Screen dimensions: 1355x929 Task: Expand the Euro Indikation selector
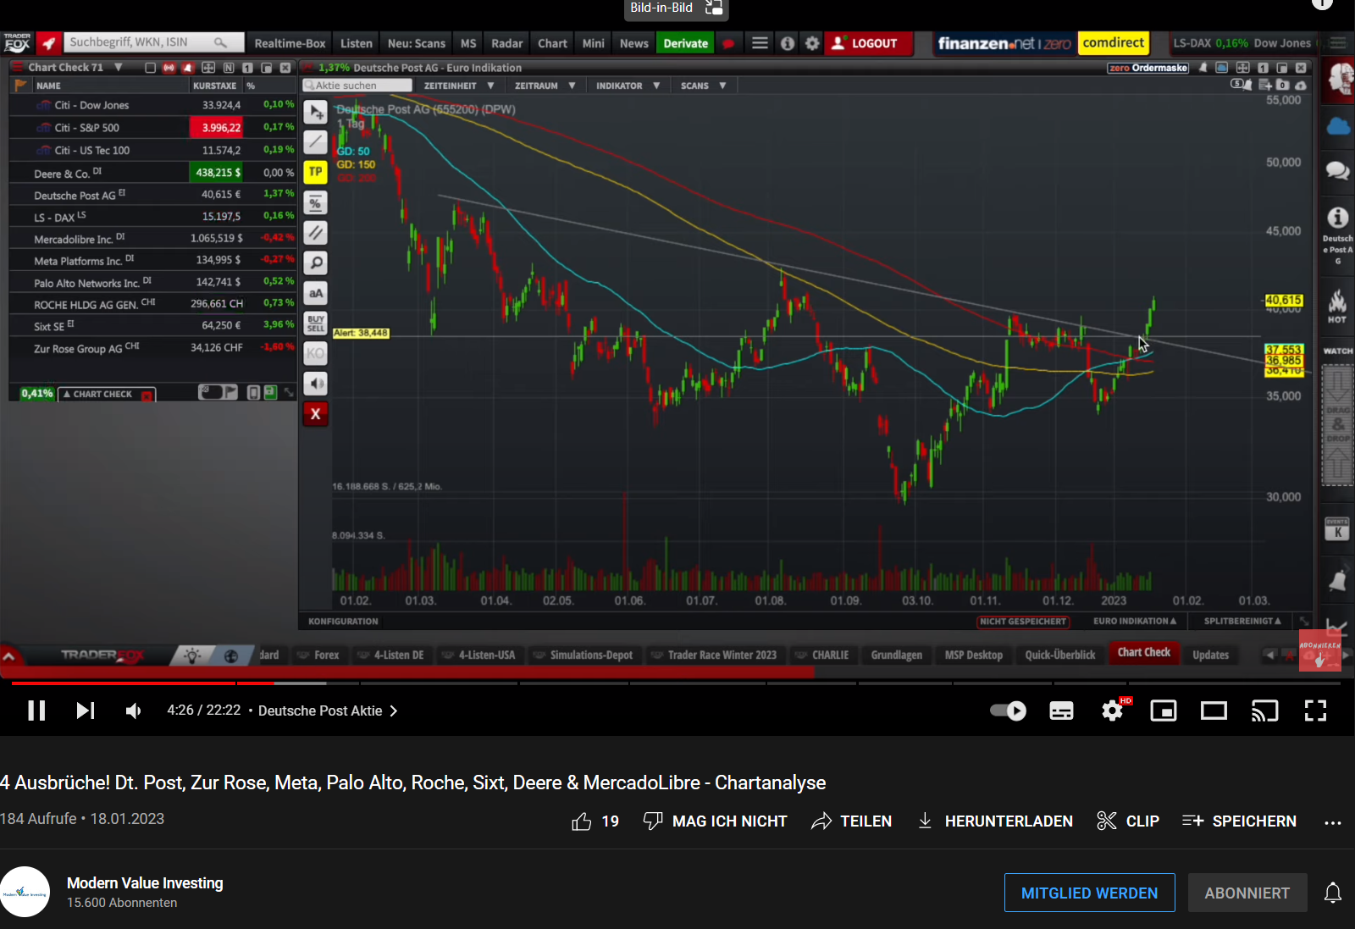[x=1134, y=621]
